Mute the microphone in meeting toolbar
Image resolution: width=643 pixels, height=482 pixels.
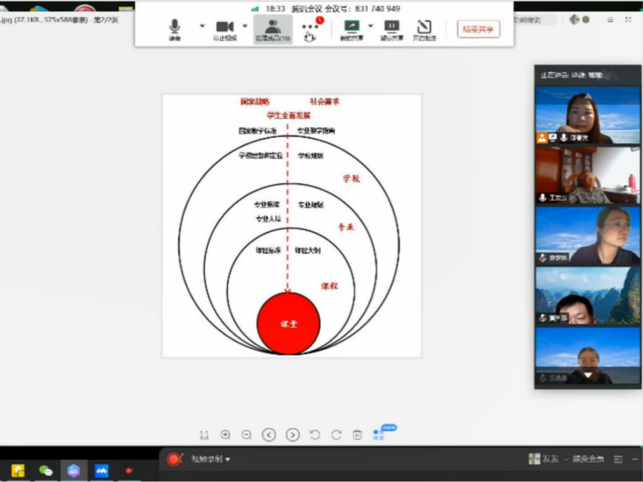point(174,29)
